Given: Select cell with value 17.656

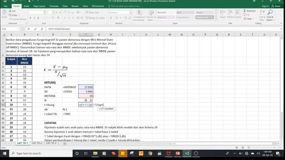Looking at the screenshot, I should (x=86, y=87).
